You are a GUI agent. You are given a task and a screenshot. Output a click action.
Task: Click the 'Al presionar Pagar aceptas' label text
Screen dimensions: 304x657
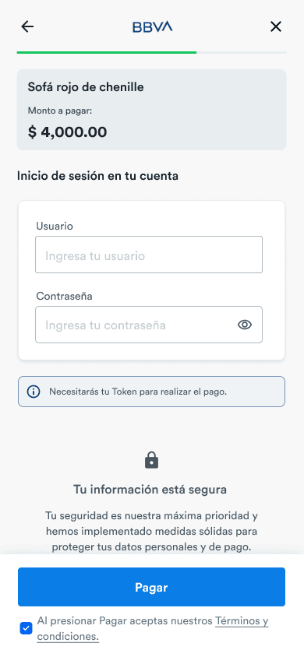[125, 621]
